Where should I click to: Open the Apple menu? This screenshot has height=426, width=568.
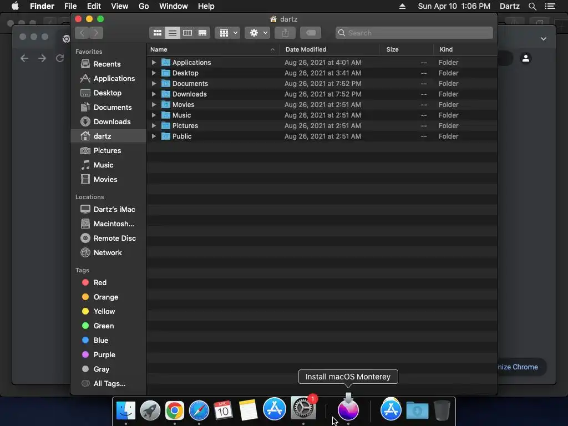coord(15,6)
